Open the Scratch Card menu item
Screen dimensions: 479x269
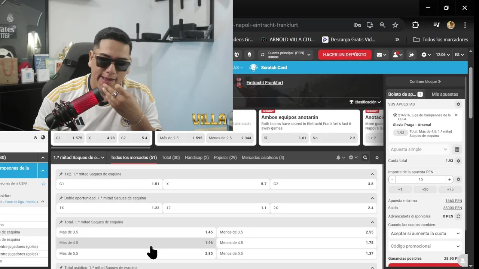[268, 68]
